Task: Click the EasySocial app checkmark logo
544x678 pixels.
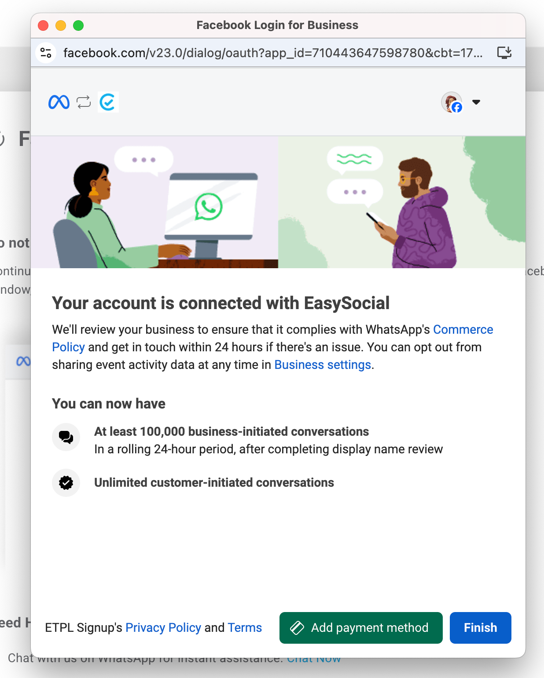Action: coord(108,102)
